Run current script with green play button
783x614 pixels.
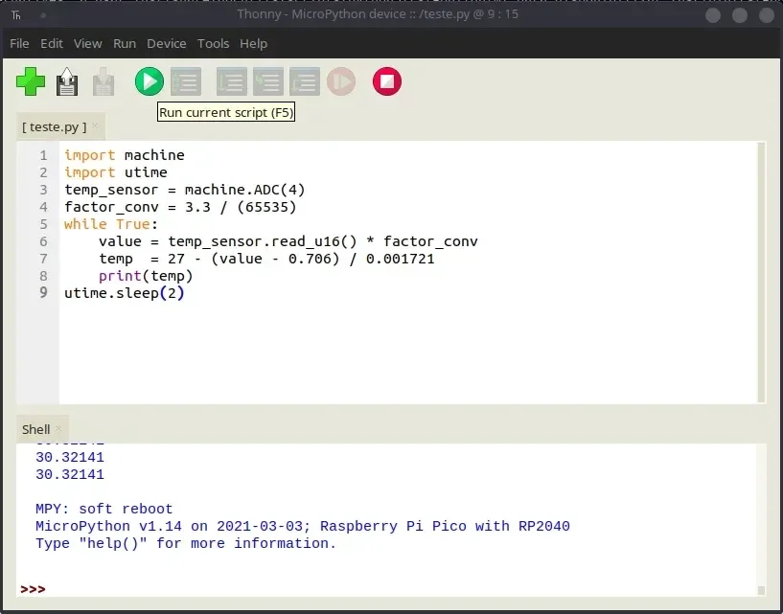(x=150, y=81)
